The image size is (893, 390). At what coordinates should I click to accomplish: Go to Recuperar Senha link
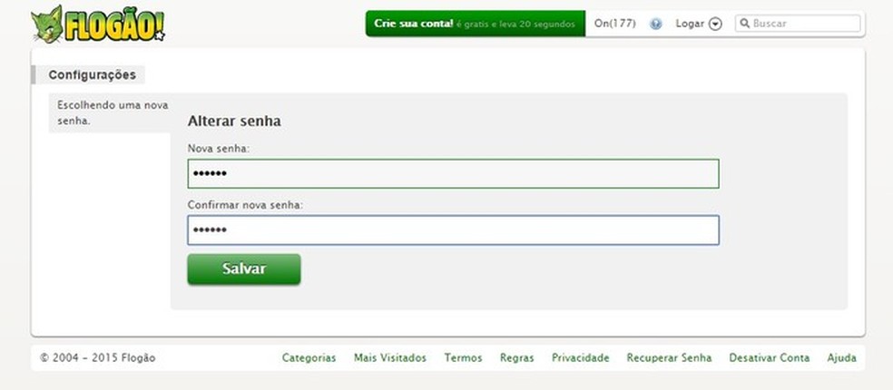tap(669, 358)
